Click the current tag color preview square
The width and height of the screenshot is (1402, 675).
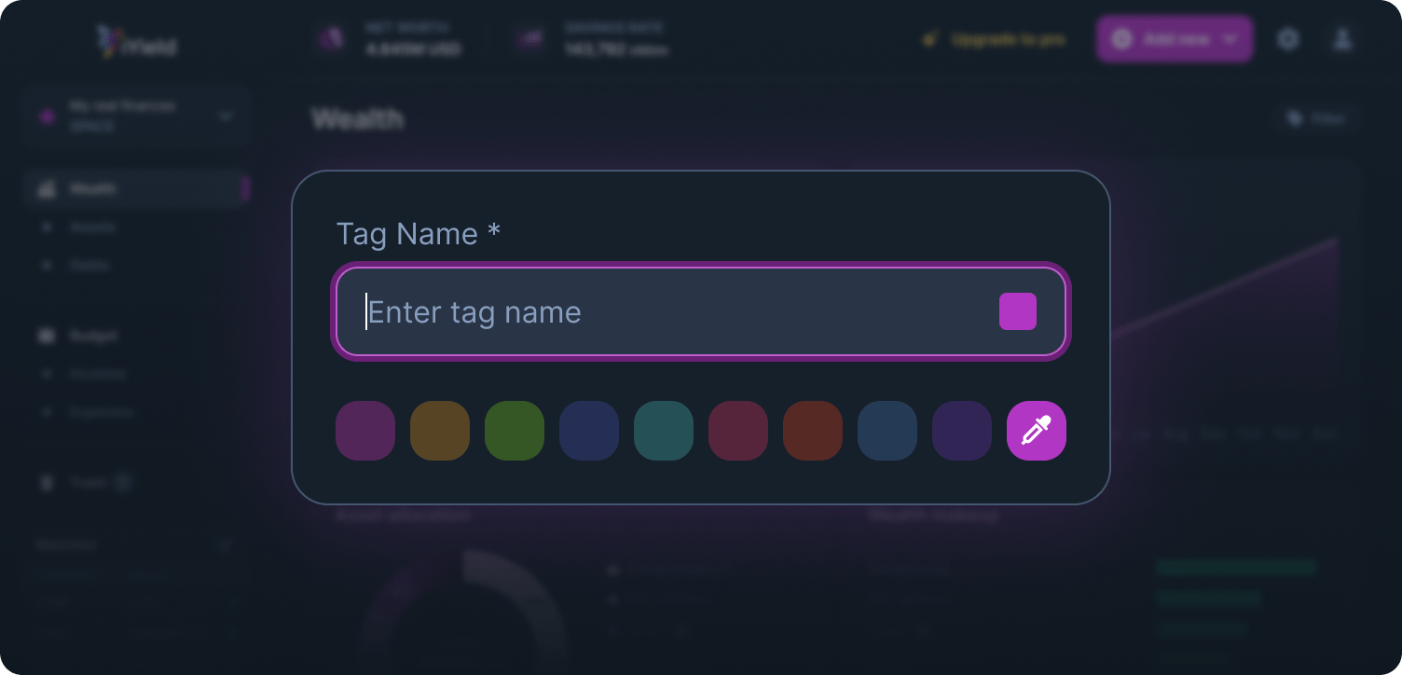coord(1017,311)
